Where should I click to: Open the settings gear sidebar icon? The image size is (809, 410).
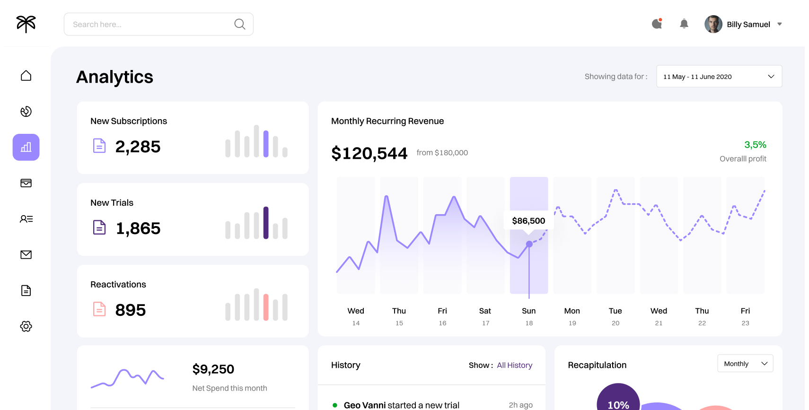pyautogui.click(x=26, y=326)
